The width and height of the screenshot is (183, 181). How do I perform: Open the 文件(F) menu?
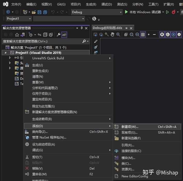pyautogui.click(x=16, y=4)
